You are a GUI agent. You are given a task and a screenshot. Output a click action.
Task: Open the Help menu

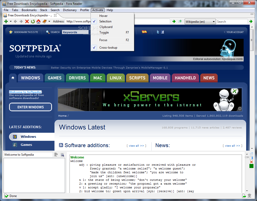[110, 10]
